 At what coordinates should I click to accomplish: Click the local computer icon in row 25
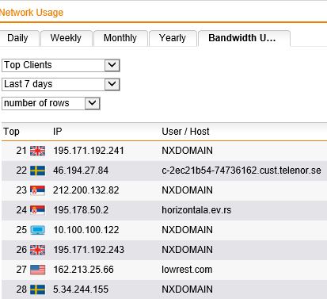[x=37, y=230]
